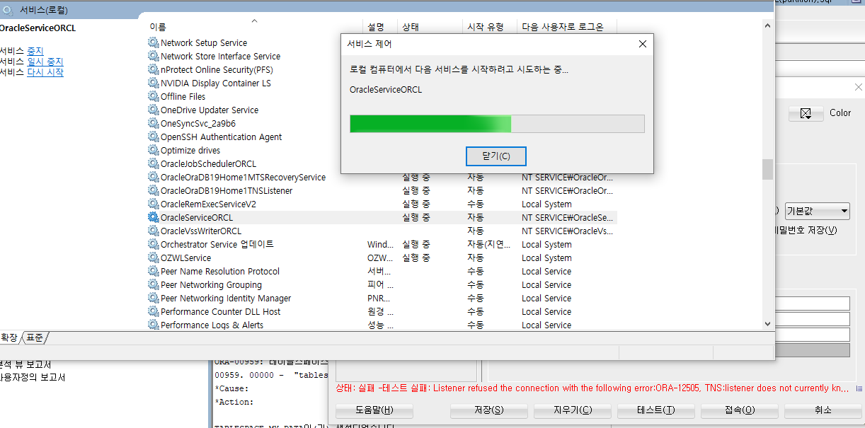Click the gear icon of OracleServiceORCL row
Viewport: 865px width, 428px height.
153,218
